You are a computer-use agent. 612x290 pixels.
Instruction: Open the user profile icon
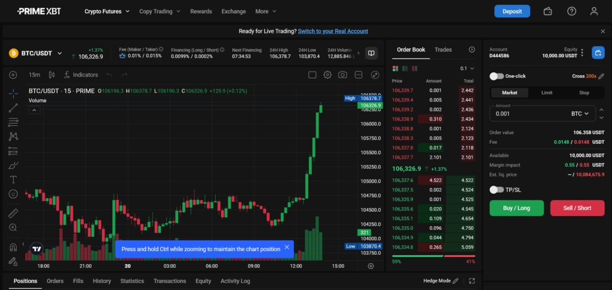594,11
